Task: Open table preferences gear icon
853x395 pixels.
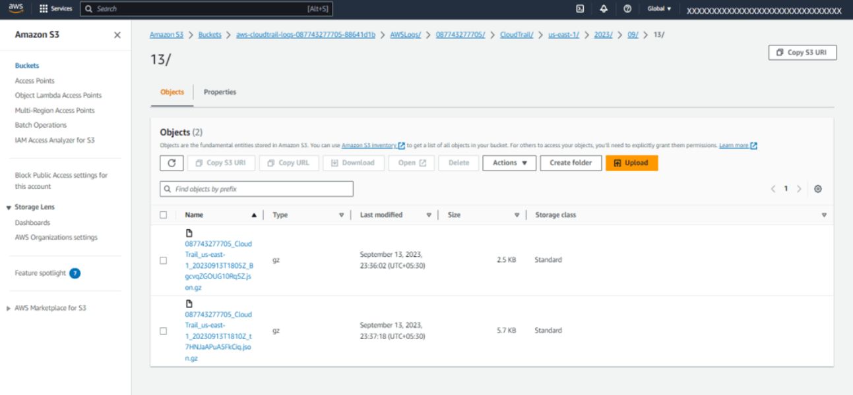Action: click(x=818, y=189)
